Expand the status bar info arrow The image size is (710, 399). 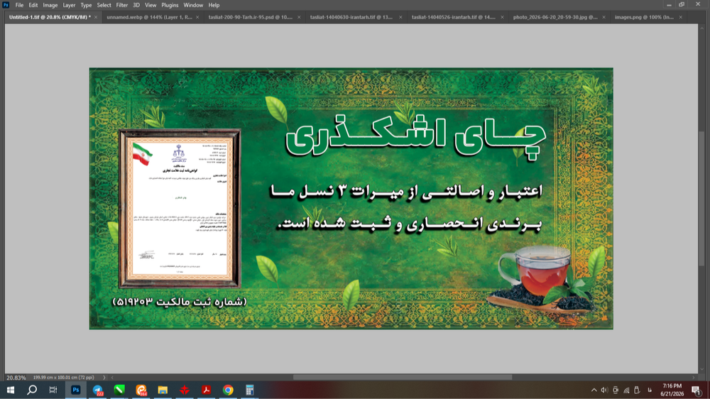104,377
